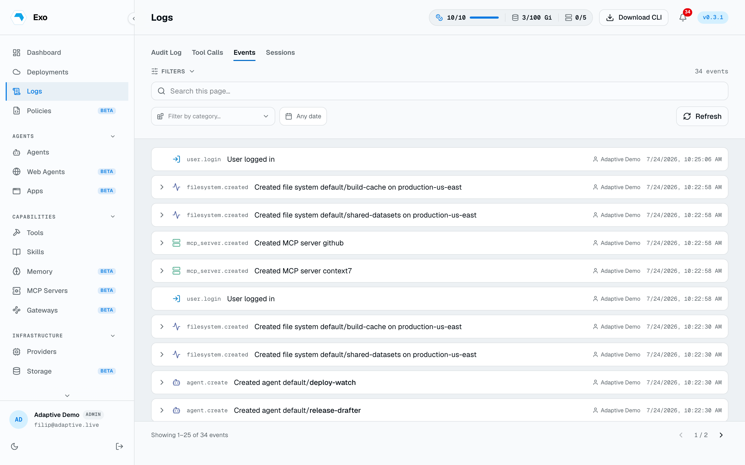
Task: Open Agents page in sidebar
Action: pos(67,152)
